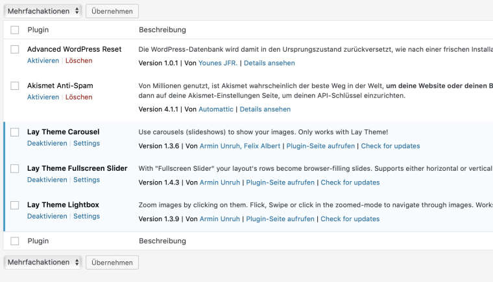Viewport: 493px width, 282px height.
Task: Open Younes JFR. author link
Action: click(217, 63)
